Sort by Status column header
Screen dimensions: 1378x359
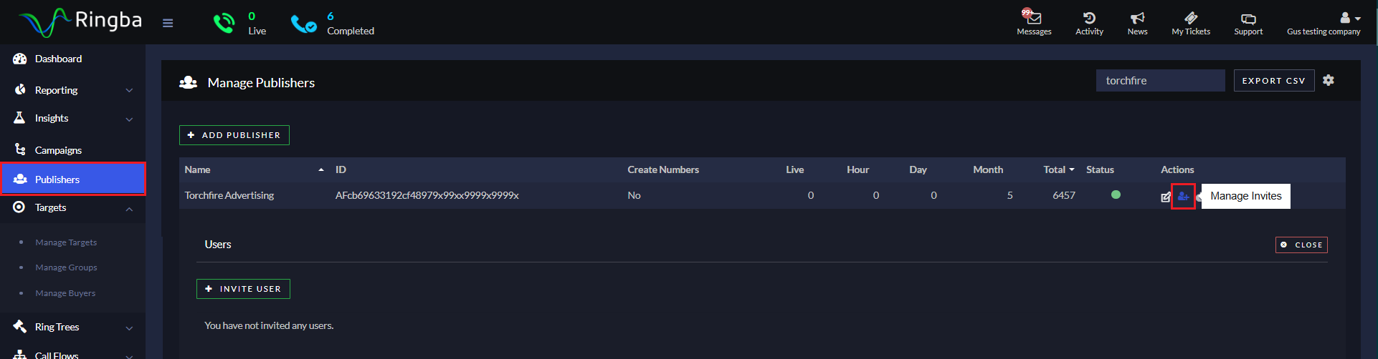(x=1100, y=169)
